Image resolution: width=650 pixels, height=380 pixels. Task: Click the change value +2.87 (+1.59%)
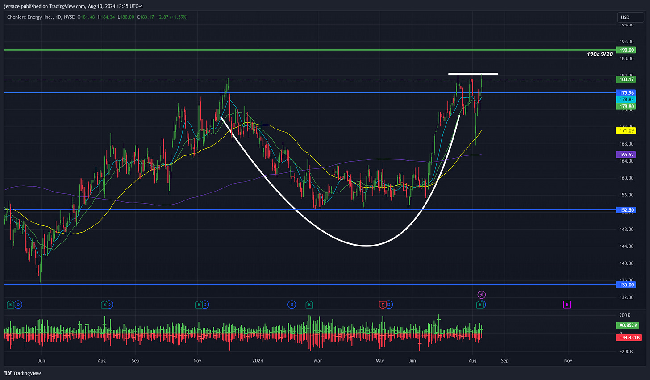(172, 17)
